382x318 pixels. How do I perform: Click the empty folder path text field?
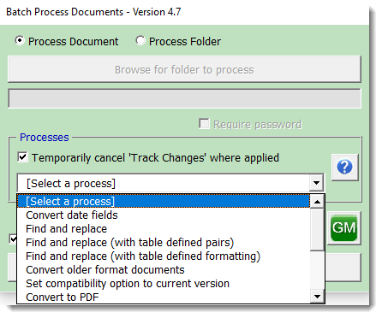pos(184,98)
